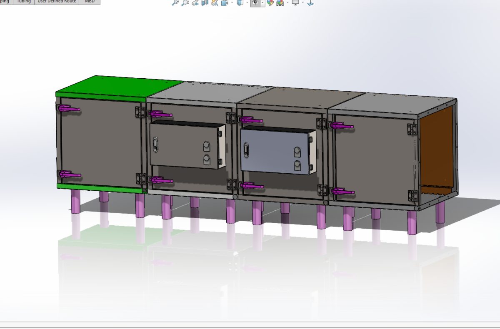This screenshot has width=500, height=329.
Task: Open View Settings monitor icon
Action: 295,2
